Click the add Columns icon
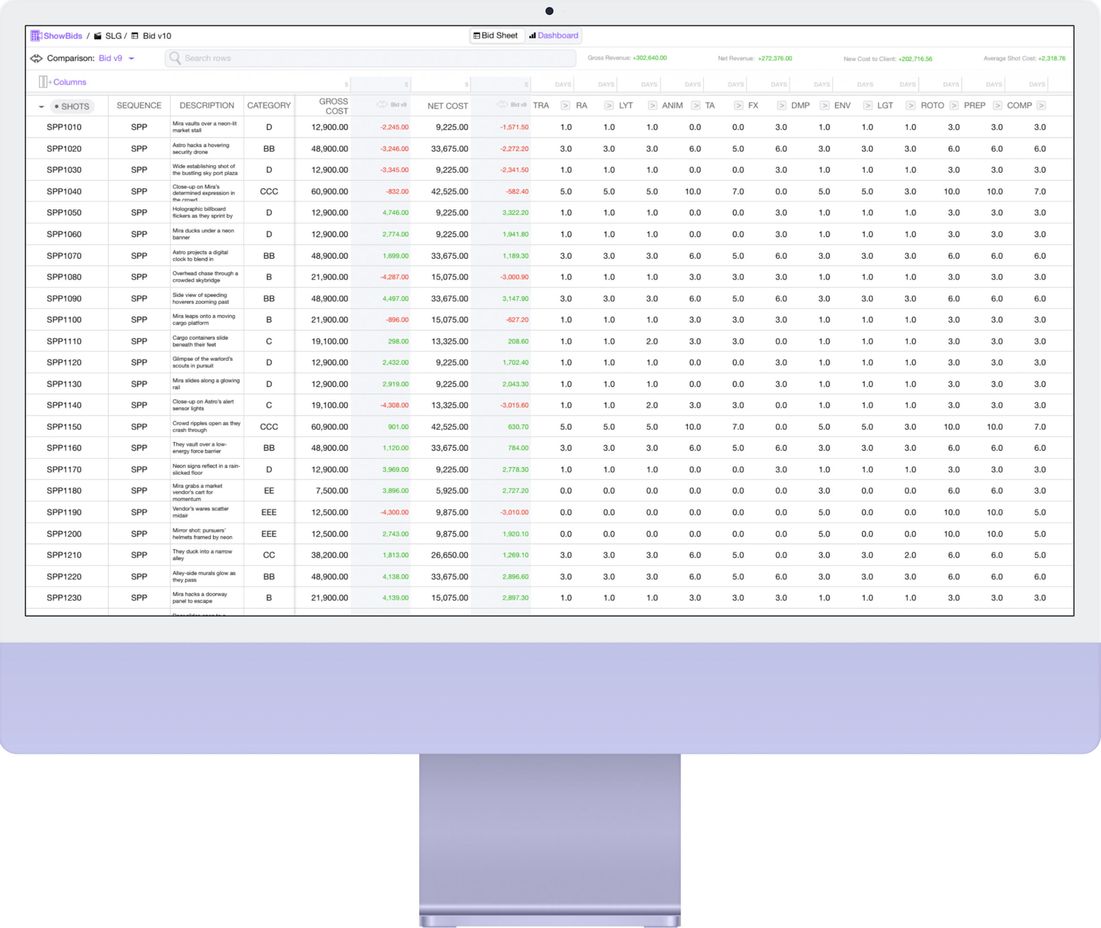The image size is (1101, 928). point(43,82)
